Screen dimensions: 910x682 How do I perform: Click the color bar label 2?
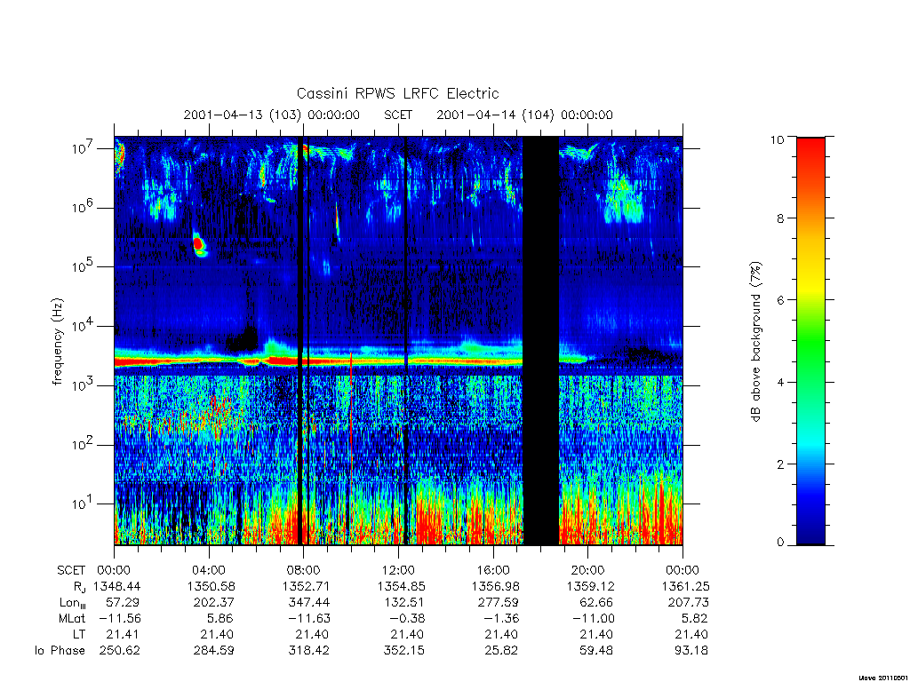[x=780, y=464]
